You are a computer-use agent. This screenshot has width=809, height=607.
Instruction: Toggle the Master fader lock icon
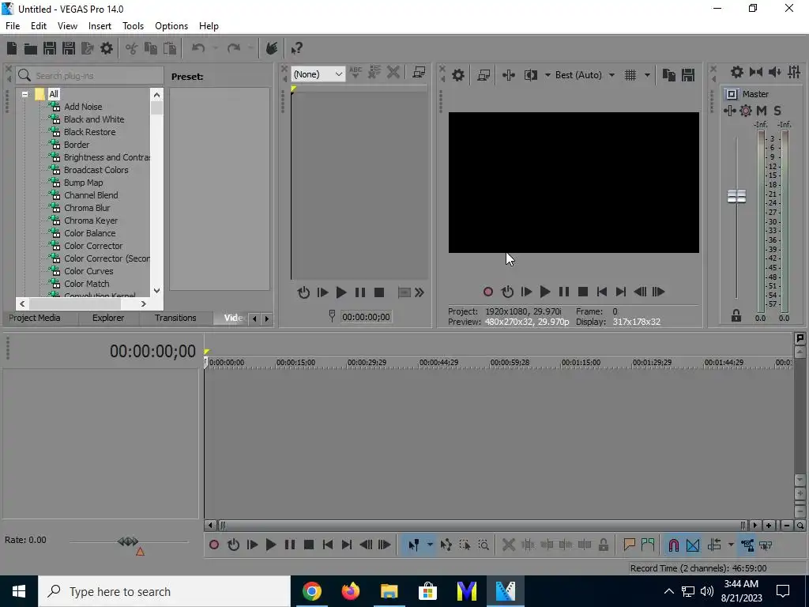[736, 316]
